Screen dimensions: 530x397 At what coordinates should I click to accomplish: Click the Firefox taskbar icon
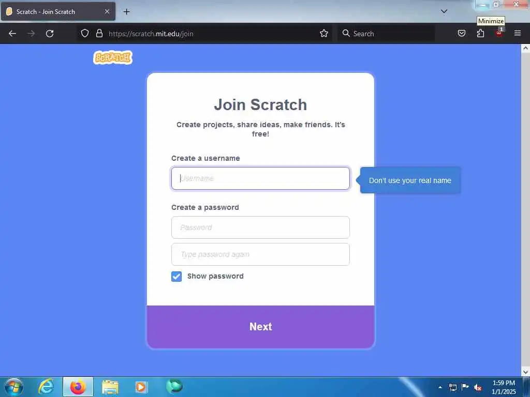click(x=78, y=387)
